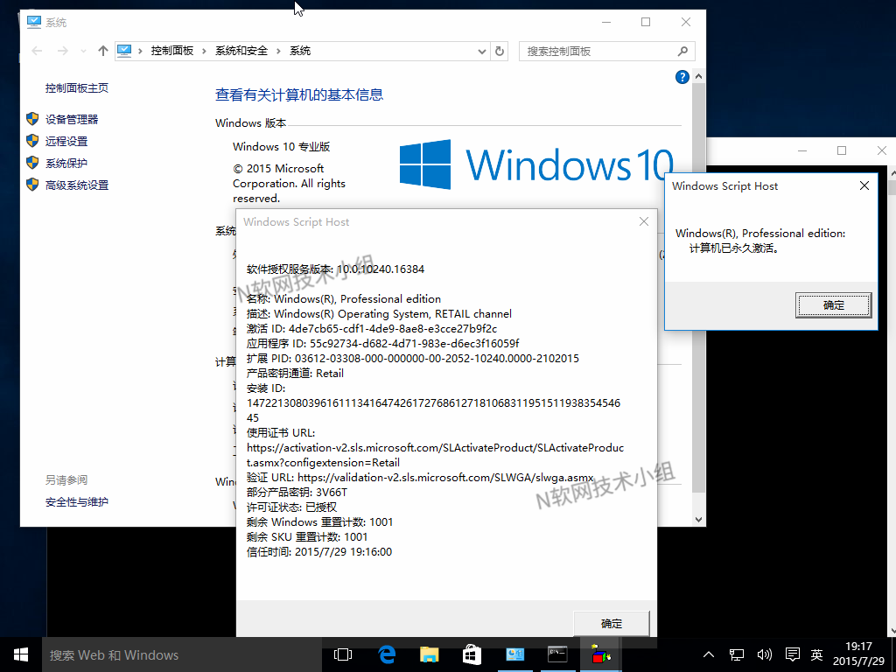The width and height of the screenshot is (896, 672).
Task: Open 安全性与维护 link
Action: tap(77, 501)
